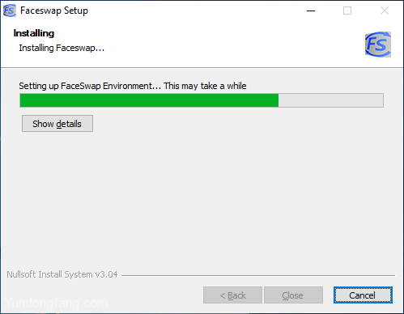The height and width of the screenshot is (314, 404).
Task: Click the unfilled grey part of progress bar
Action: click(330, 100)
